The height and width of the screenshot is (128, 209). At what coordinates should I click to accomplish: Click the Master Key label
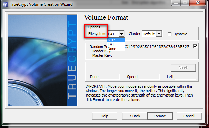[102, 55]
